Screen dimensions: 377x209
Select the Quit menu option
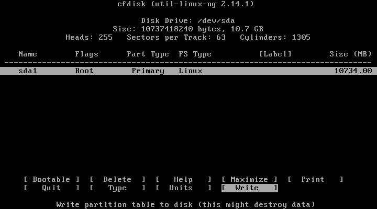(51, 188)
